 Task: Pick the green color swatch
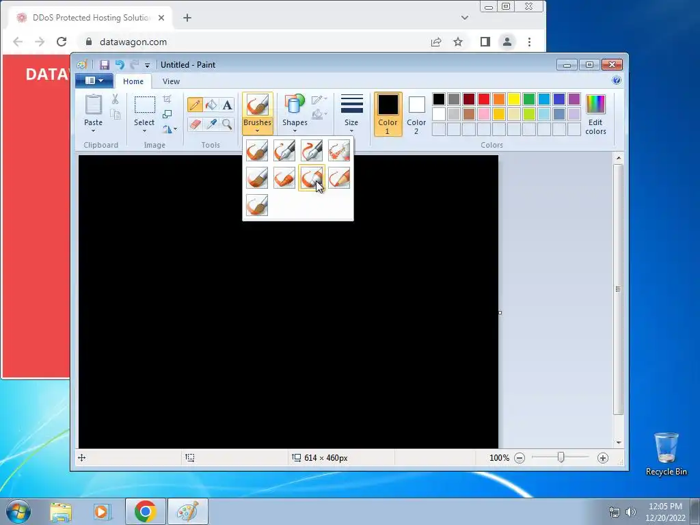pyautogui.click(x=529, y=99)
